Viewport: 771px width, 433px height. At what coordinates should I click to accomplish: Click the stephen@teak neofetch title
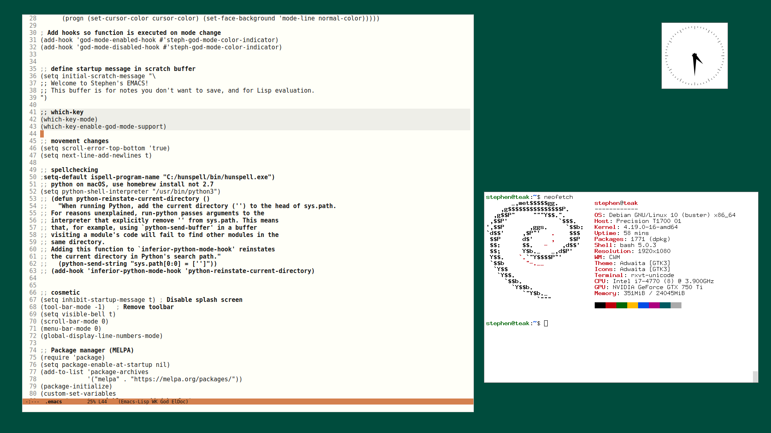(616, 203)
